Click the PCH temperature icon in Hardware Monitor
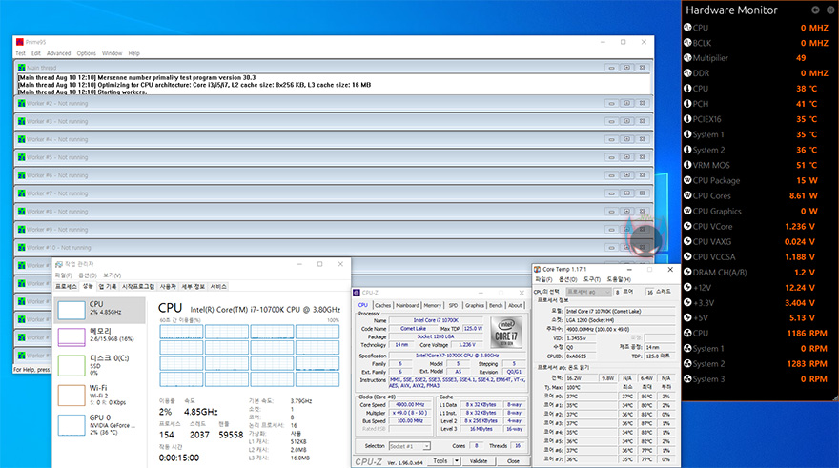 pos(687,104)
